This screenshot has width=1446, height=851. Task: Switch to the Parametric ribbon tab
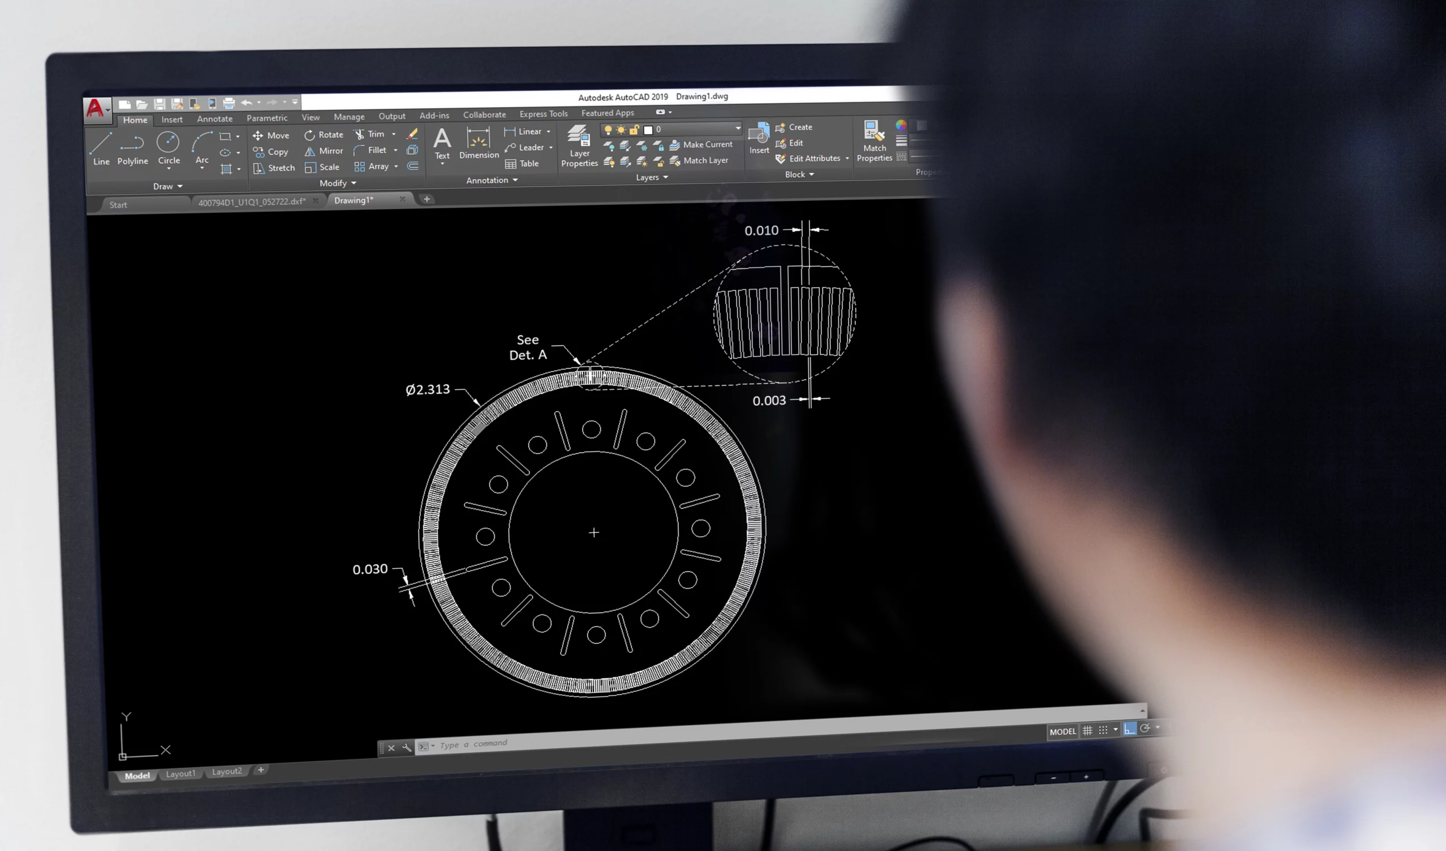[267, 117]
